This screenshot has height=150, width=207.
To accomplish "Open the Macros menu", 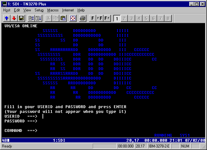I will coord(53,10).
